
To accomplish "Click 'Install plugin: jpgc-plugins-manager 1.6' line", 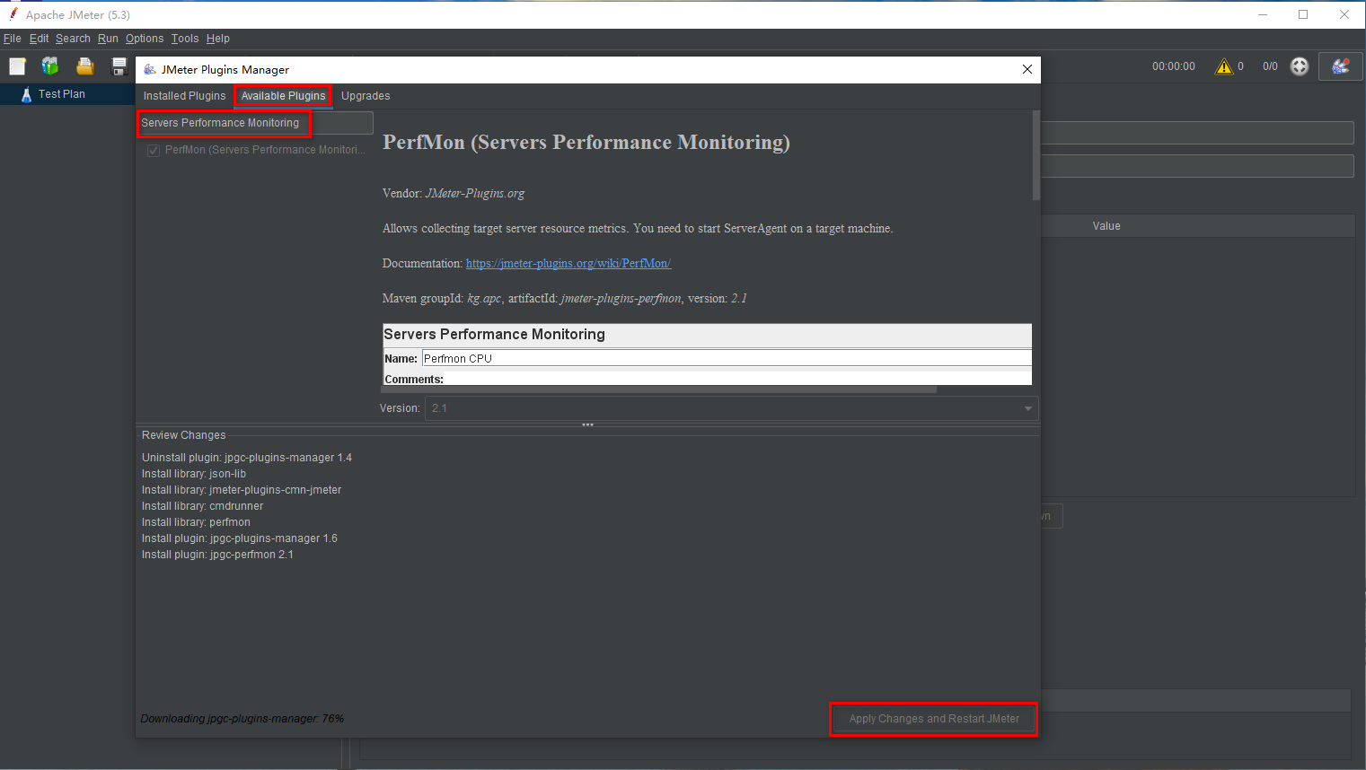I will [x=240, y=538].
